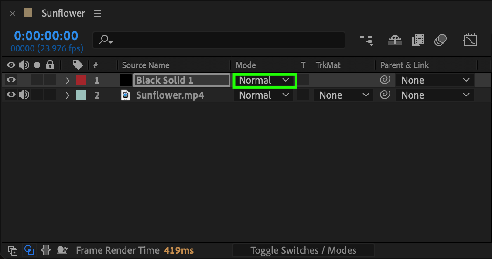Click the current timecode 0:00:00:00
This screenshot has width=492, height=259.
[x=46, y=36]
